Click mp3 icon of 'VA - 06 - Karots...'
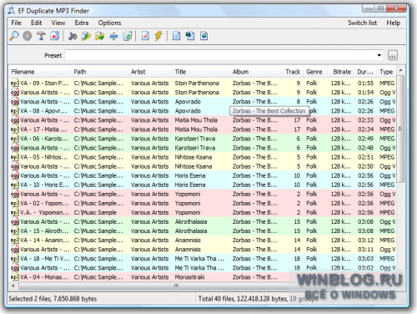Viewport: 417px width, 314px height. pyautogui.click(x=15, y=139)
